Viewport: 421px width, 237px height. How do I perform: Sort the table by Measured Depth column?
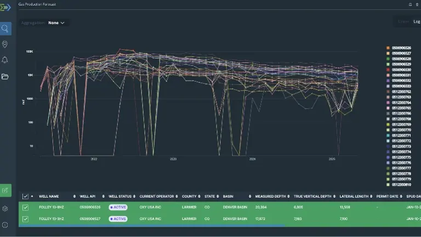[x=269, y=196]
